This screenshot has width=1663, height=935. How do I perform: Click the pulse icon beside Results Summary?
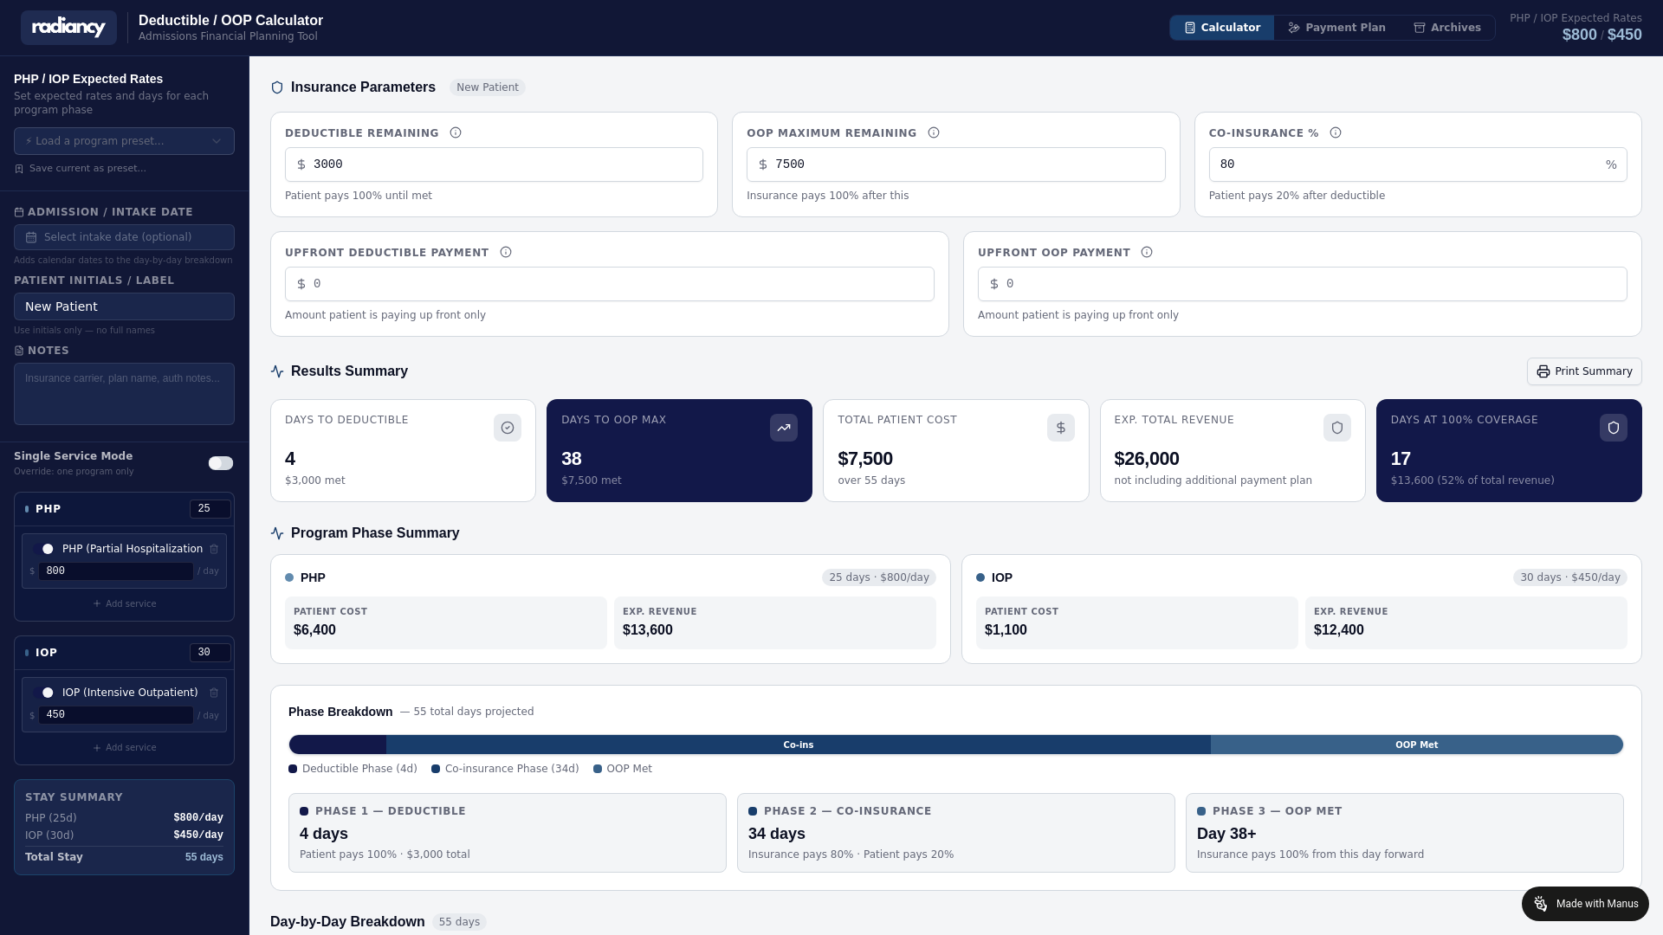(277, 371)
